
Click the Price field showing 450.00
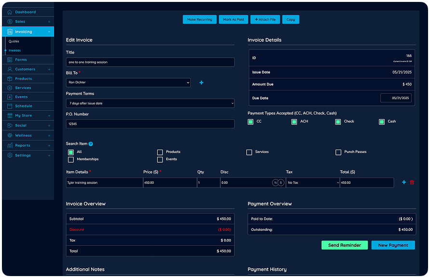pos(170,182)
